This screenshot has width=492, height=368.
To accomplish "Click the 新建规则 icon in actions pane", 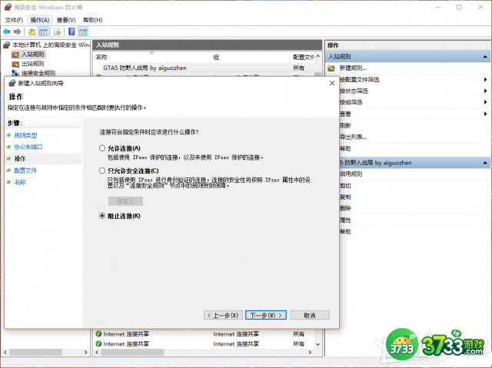I will (x=331, y=68).
